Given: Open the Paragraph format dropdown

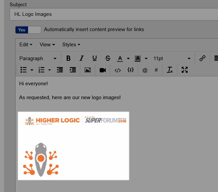Looking at the screenshot, I should coord(38,58).
